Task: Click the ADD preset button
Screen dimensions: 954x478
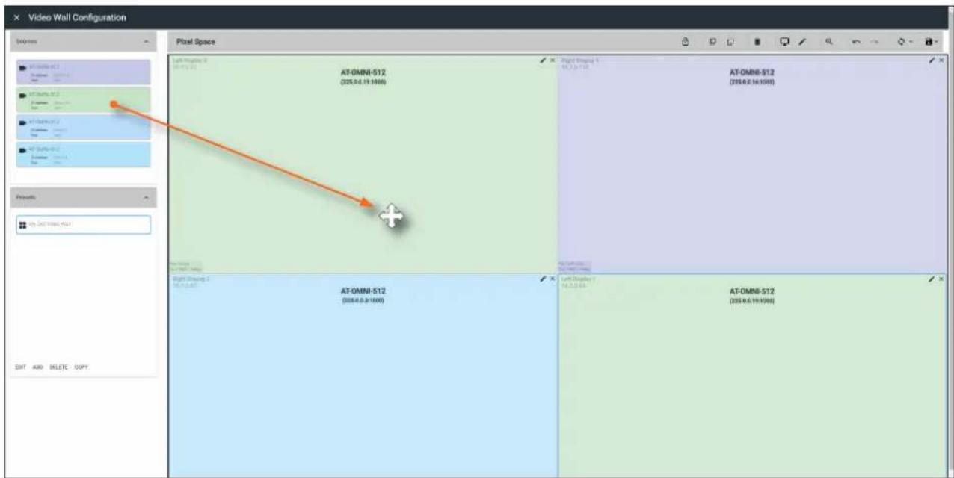Action: [x=38, y=367]
